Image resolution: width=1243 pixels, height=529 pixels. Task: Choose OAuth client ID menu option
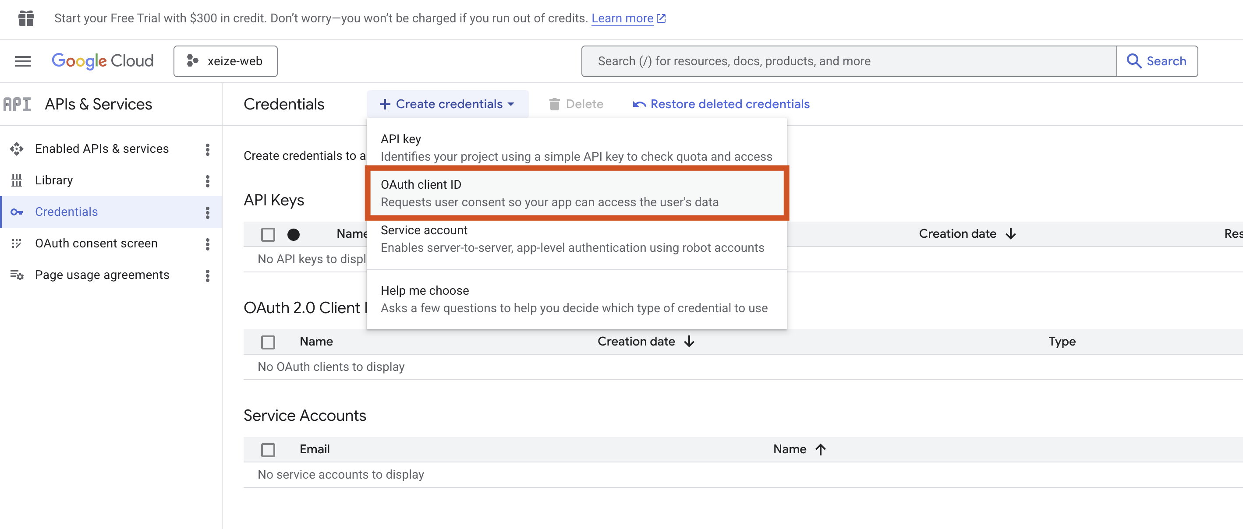point(577,193)
